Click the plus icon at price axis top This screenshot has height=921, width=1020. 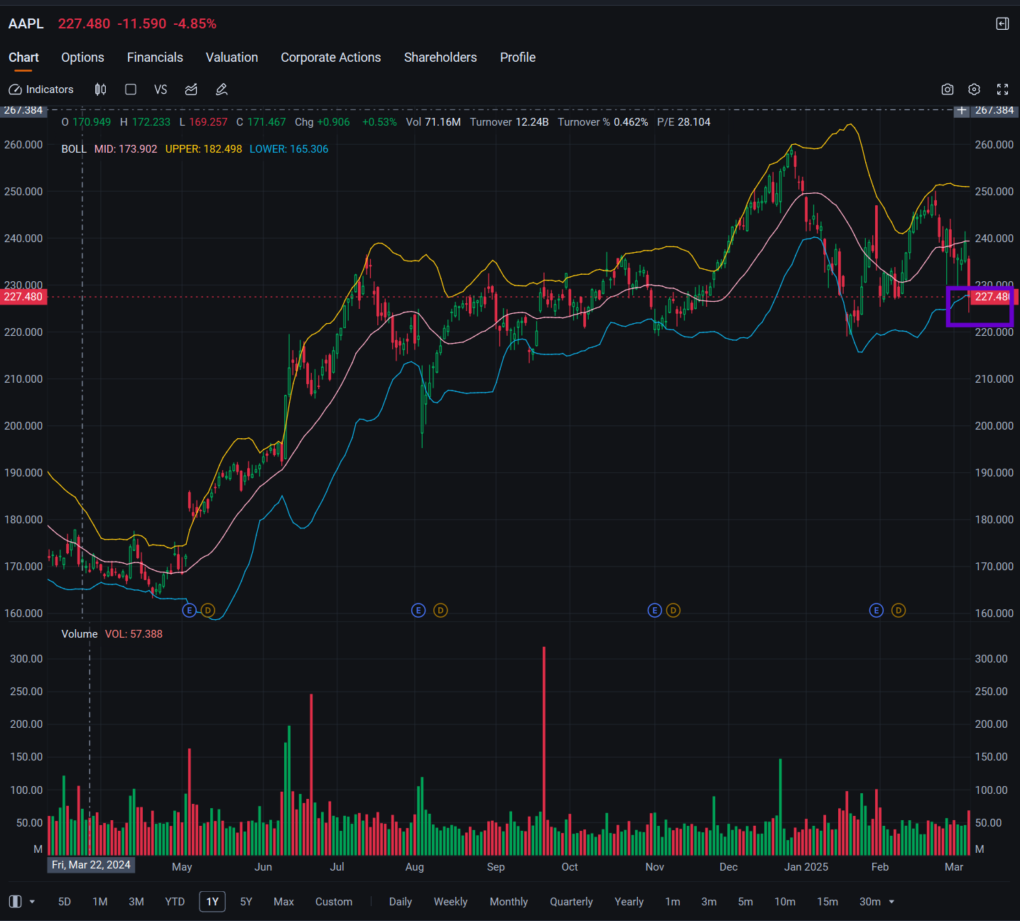[x=962, y=111]
